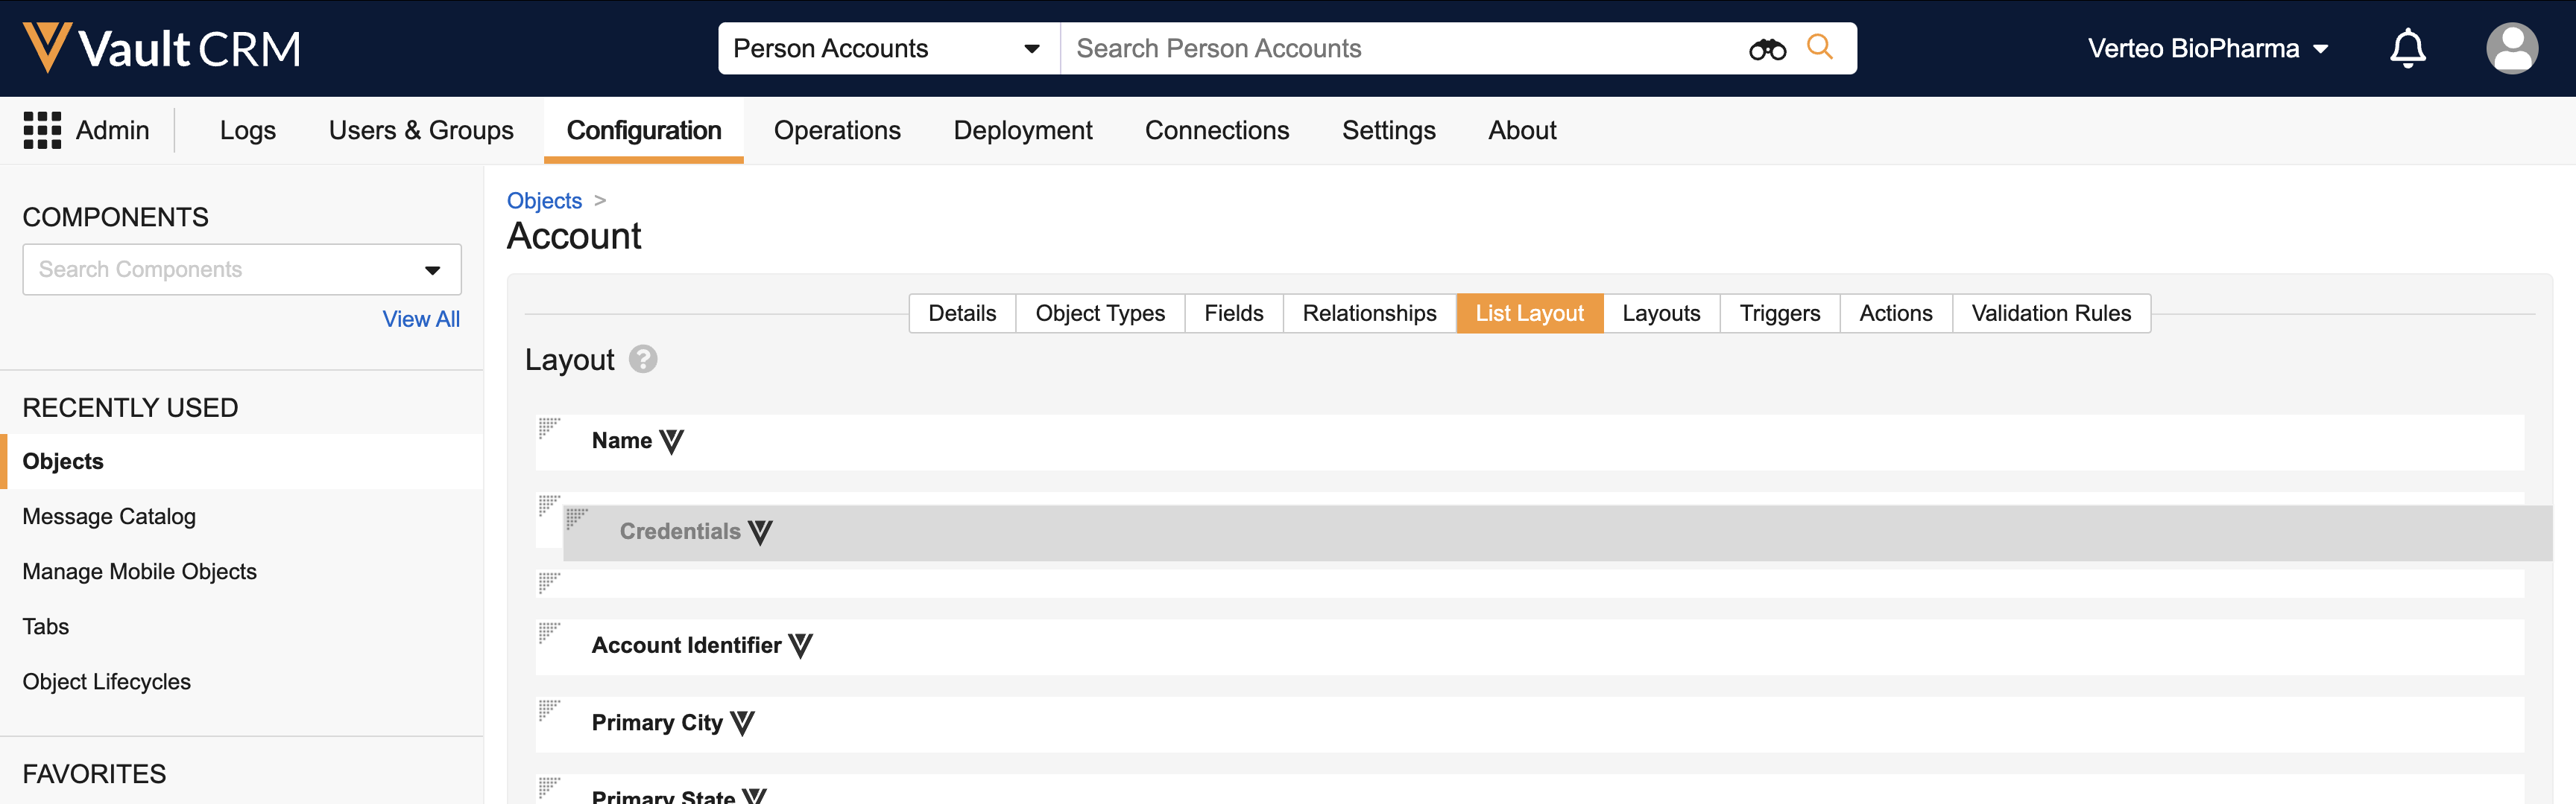Go to the Users & Groups menu

(x=421, y=131)
